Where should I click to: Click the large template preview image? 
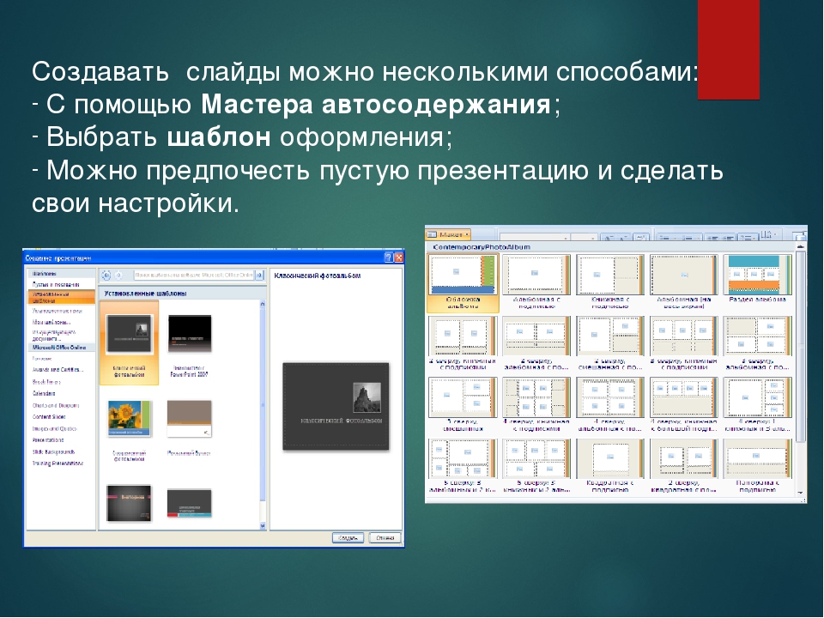[x=336, y=407]
